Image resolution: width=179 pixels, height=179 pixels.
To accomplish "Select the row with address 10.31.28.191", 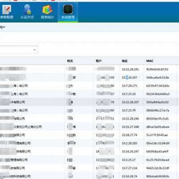I will [x=89, y=69].
